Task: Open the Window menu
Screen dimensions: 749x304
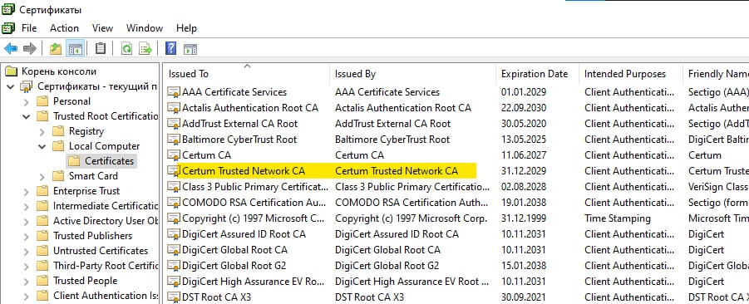Action: (x=145, y=28)
